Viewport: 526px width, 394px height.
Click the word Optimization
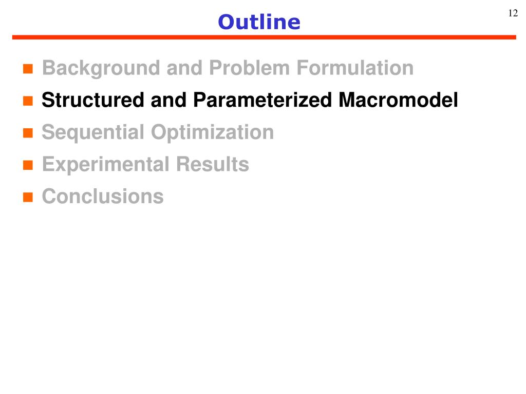tap(212, 133)
